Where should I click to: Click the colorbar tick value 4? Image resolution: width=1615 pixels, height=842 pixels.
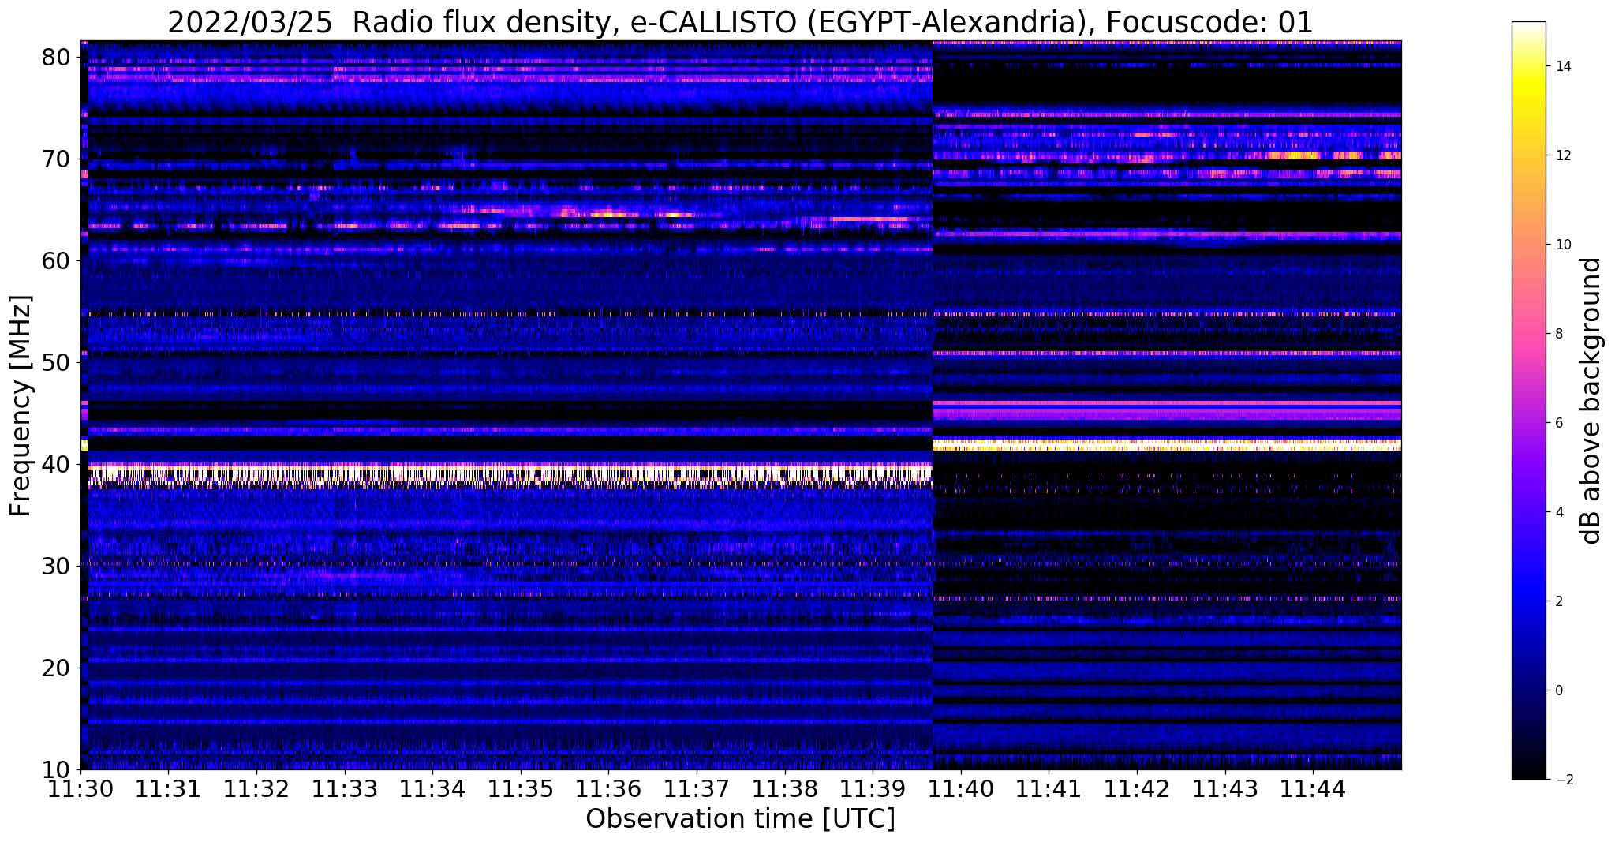pos(1558,512)
